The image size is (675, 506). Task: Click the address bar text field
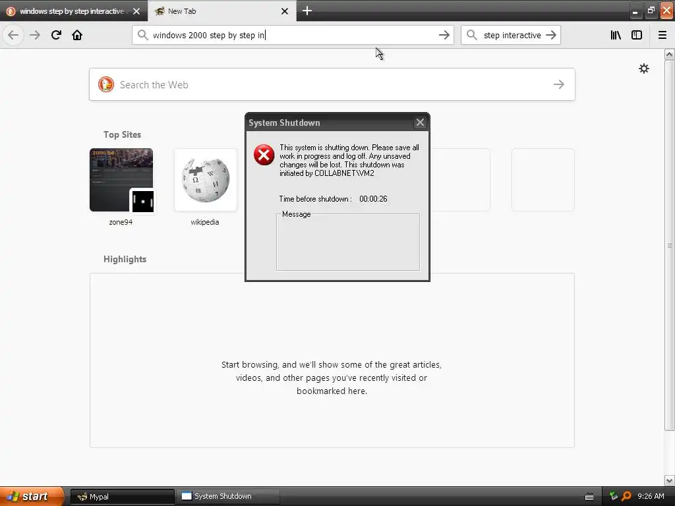point(293,35)
